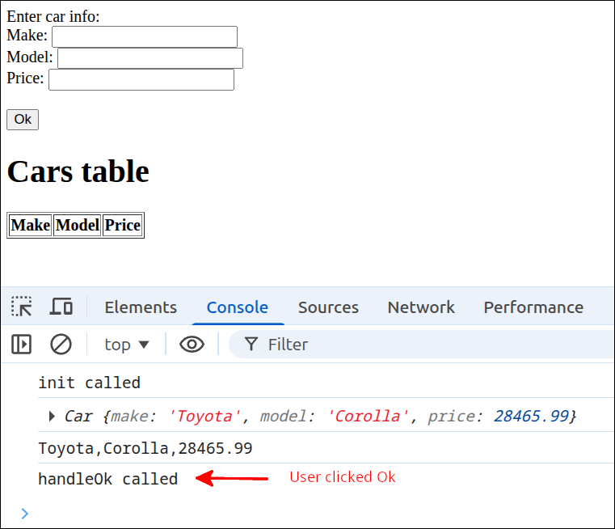Viewport: 615px width, 529px height.
Task: Focus the Make input field
Action: (145, 36)
